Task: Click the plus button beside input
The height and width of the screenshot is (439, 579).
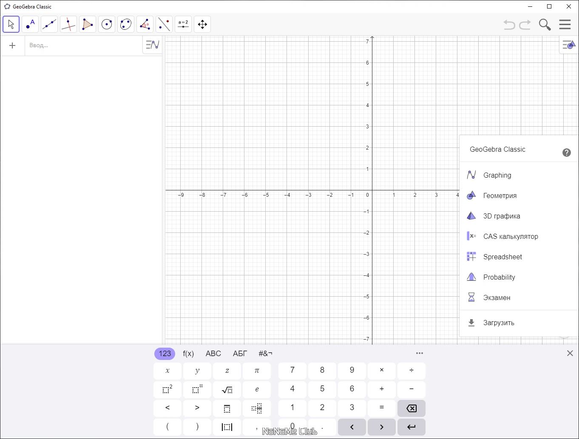Action: point(12,45)
